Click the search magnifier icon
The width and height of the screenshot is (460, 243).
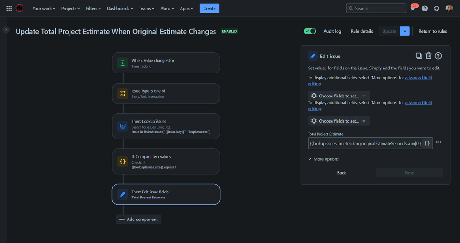351,8
